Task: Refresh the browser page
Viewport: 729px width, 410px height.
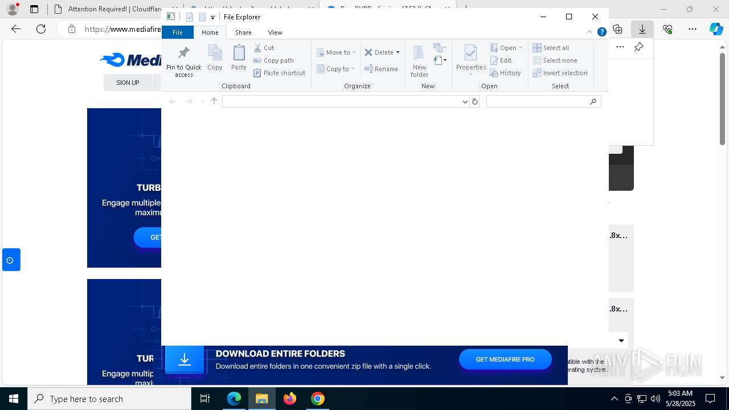Action: (x=41, y=29)
